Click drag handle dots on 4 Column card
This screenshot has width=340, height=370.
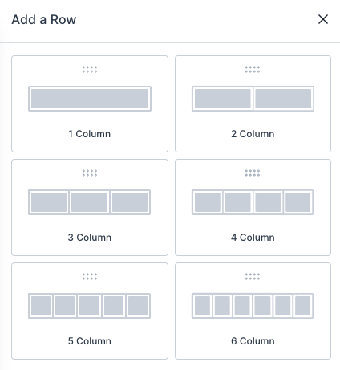pyautogui.click(x=253, y=173)
